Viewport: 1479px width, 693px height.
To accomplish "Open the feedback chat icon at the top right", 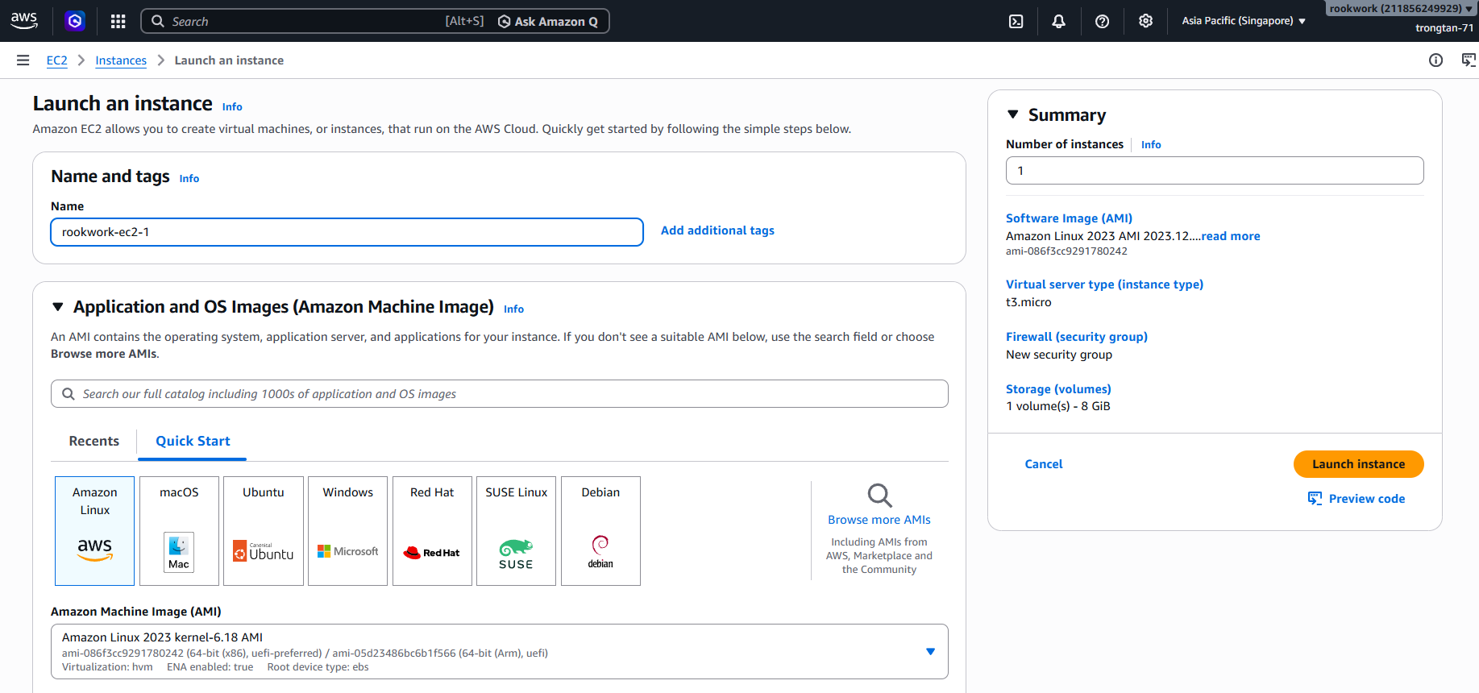I will pyautogui.click(x=1469, y=60).
